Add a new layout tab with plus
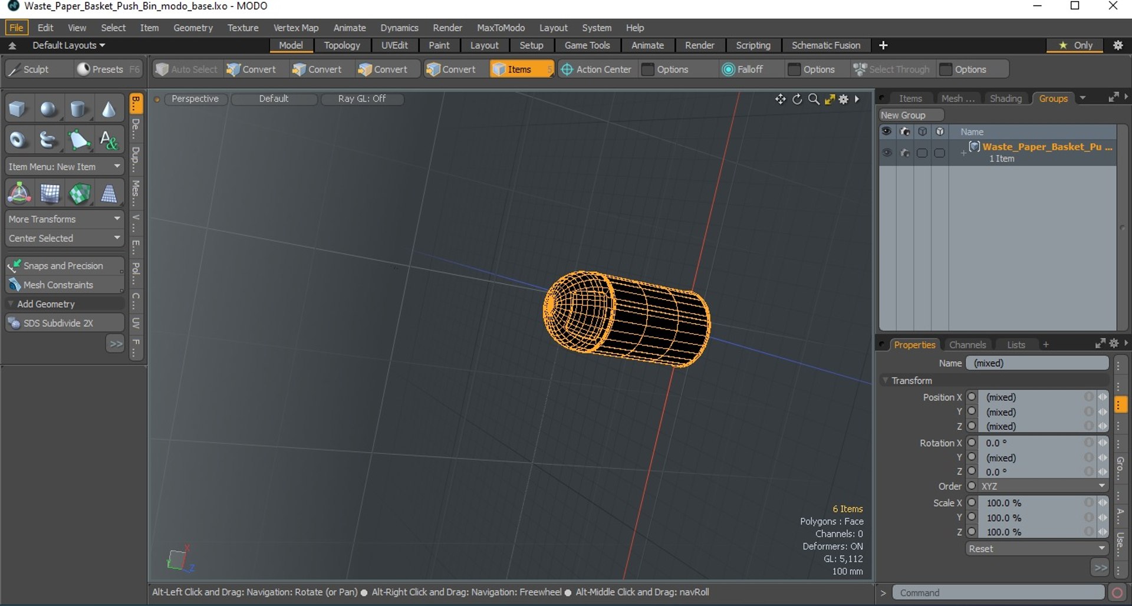Viewport: 1132px width, 606px height. (883, 45)
